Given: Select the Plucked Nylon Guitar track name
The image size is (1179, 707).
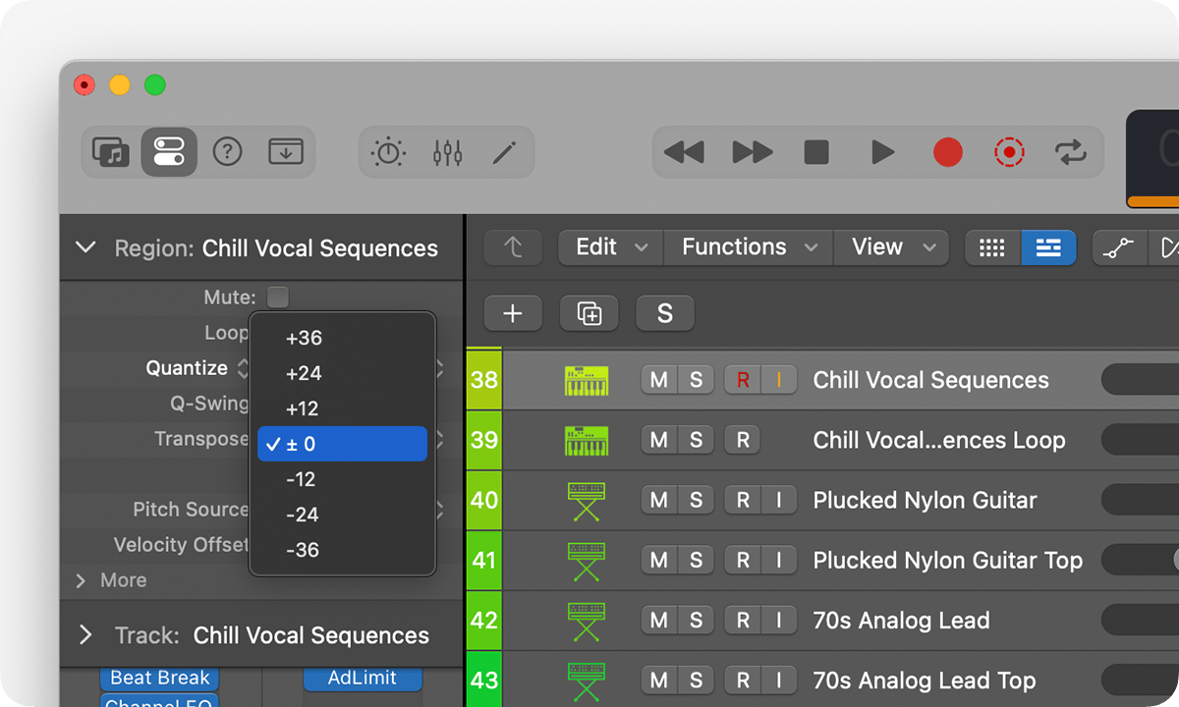Looking at the screenshot, I should click(x=925, y=501).
